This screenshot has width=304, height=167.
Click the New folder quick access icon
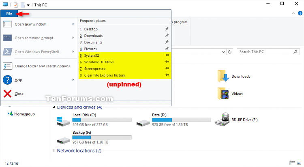pyautogui.click(x=23, y=5)
